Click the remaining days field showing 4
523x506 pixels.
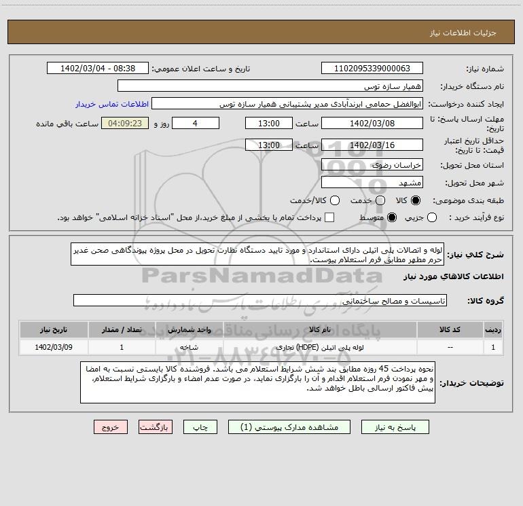click(196, 123)
